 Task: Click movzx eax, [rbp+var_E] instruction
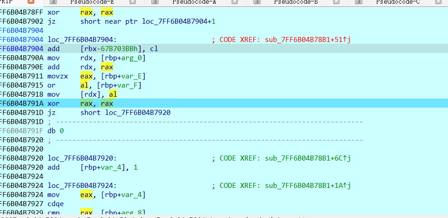(97, 76)
